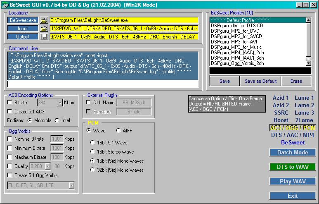Switch to the Azid 1 panel
319x204 pixels.
281,98
